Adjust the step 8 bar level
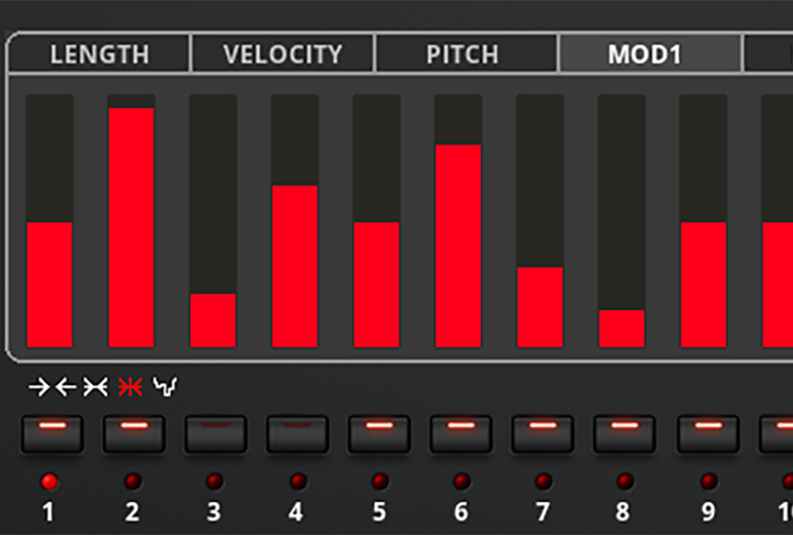Screen dimensions: 793x535 622,221
